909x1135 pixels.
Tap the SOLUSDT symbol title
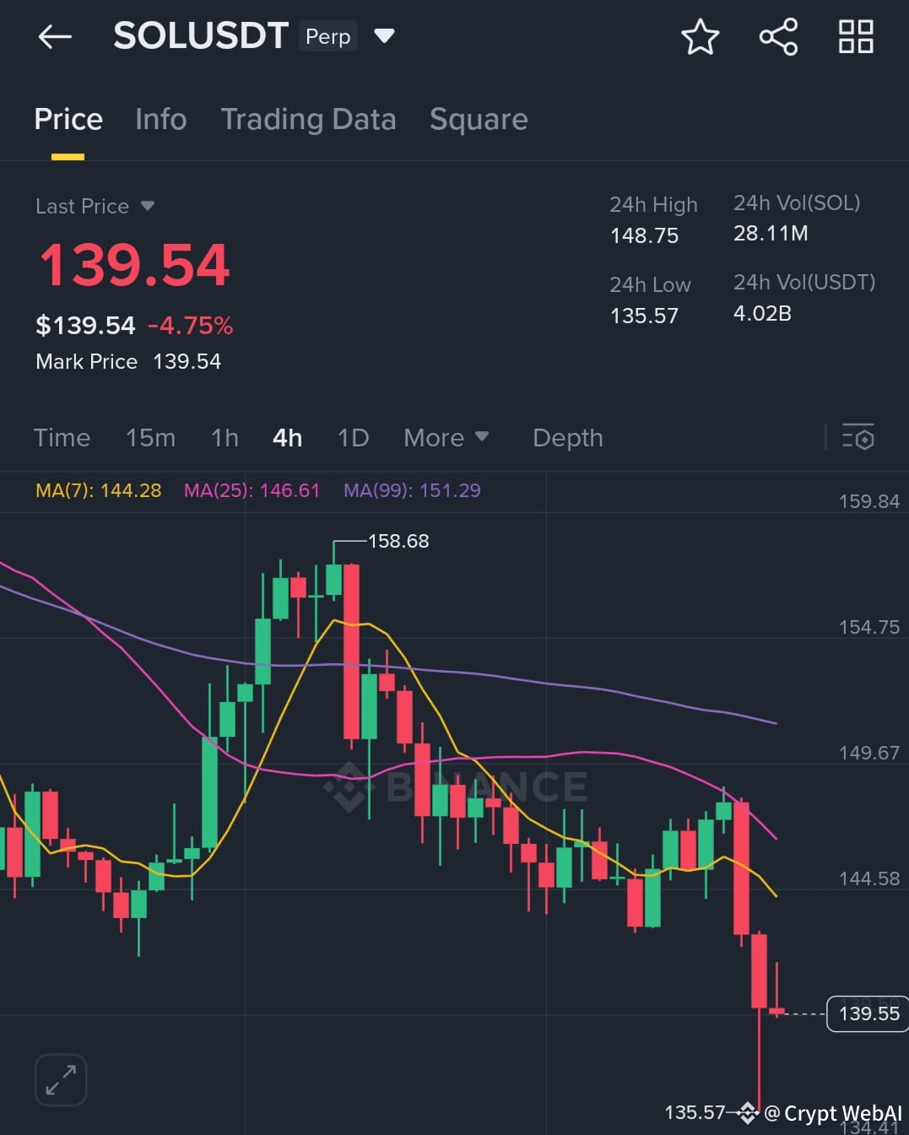click(201, 35)
